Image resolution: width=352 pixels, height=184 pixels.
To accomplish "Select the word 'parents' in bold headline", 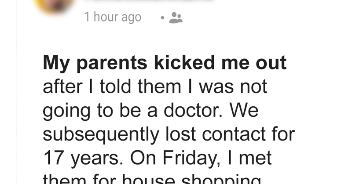I will pos(112,64).
